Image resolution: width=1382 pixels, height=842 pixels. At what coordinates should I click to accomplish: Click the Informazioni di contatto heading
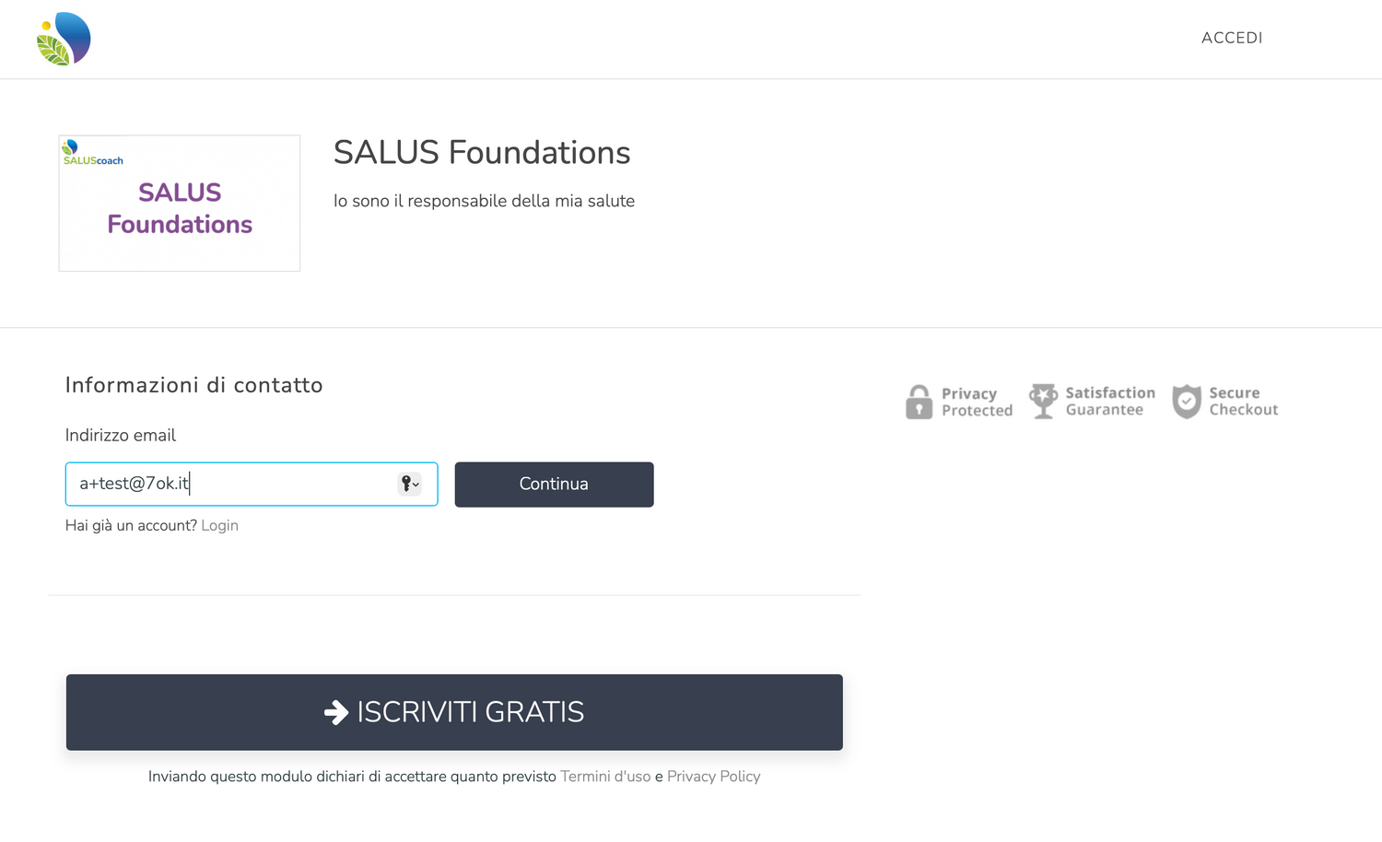(x=193, y=385)
